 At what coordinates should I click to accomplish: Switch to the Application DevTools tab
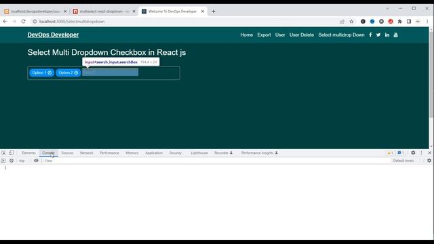(154, 152)
